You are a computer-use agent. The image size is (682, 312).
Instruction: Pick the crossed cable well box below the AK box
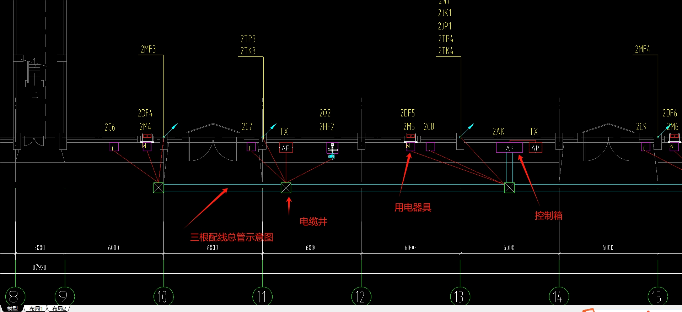click(x=509, y=188)
